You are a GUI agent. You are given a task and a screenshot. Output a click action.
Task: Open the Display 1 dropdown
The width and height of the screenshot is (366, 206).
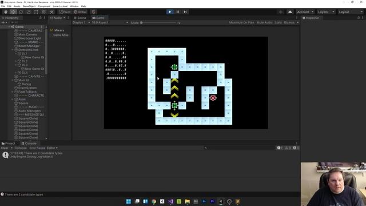pos(81,23)
